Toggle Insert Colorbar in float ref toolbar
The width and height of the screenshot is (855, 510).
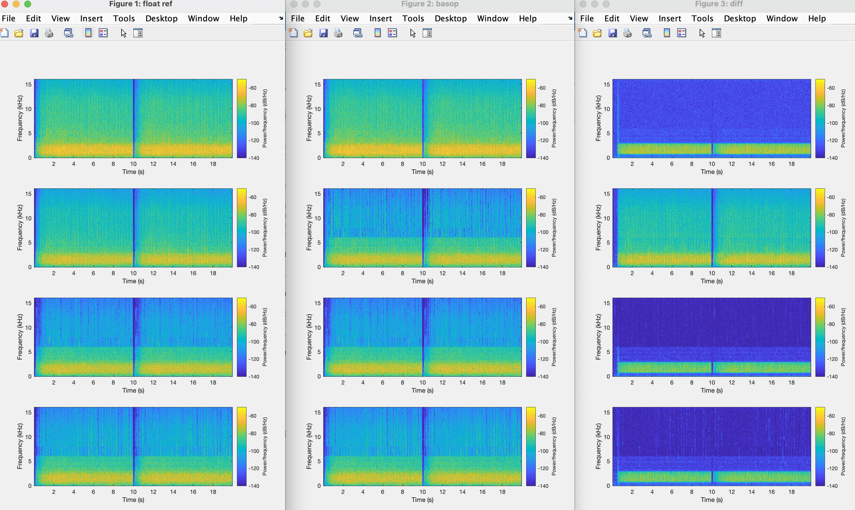coord(88,33)
